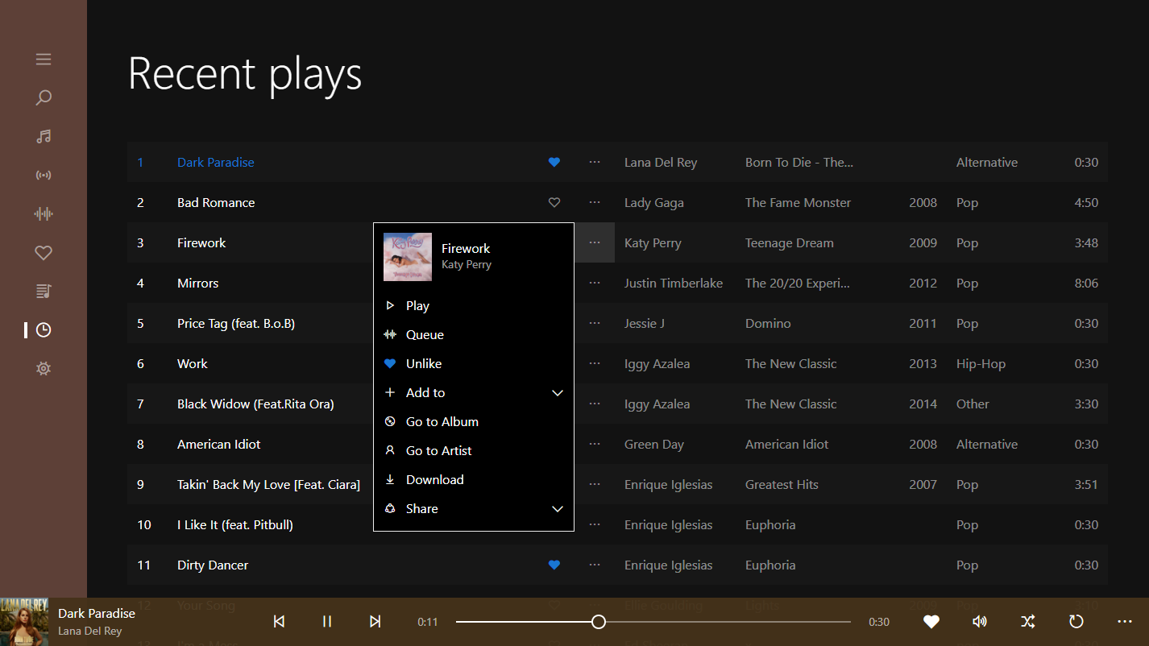1149x646 pixels.
Task: Seek within the playback progress slider
Action: point(653,622)
